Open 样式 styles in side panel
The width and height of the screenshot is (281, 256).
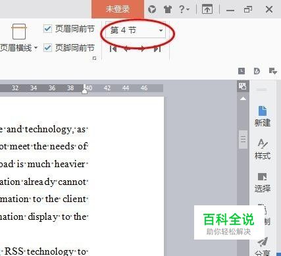pyautogui.click(x=263, y=149)
